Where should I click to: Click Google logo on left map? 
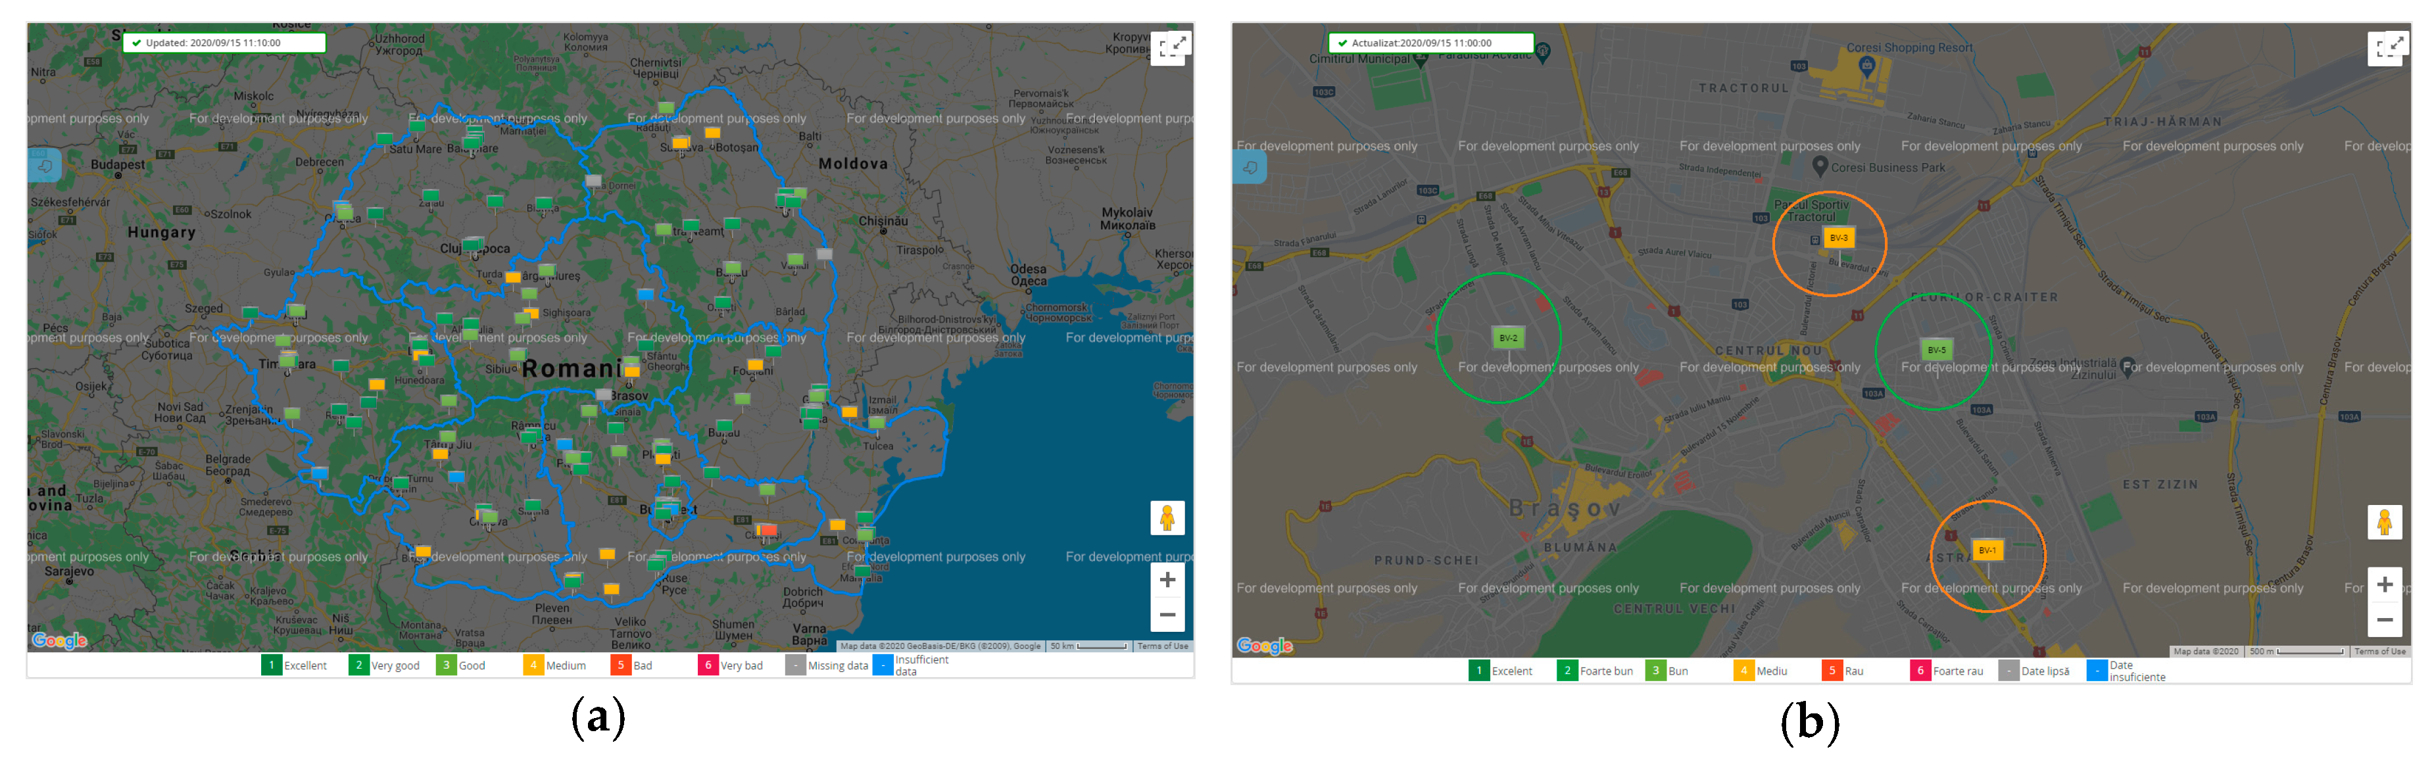pos(60,640)
